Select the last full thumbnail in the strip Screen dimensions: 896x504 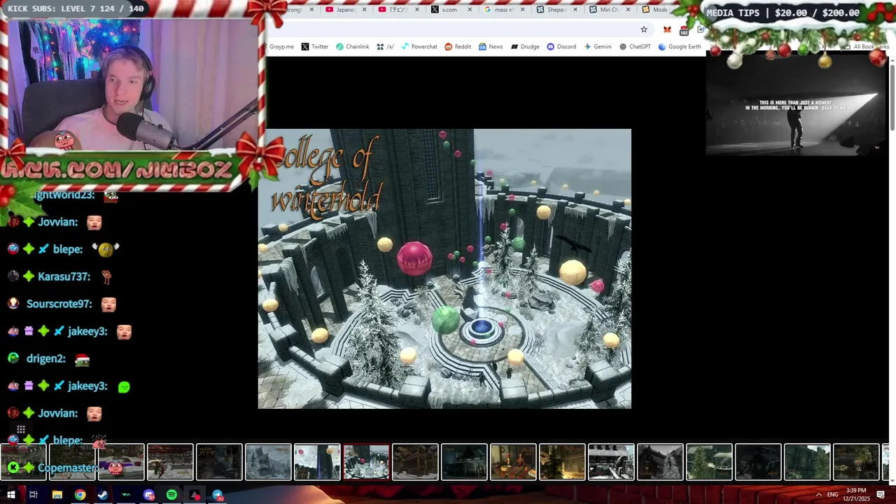coord(856,462)
